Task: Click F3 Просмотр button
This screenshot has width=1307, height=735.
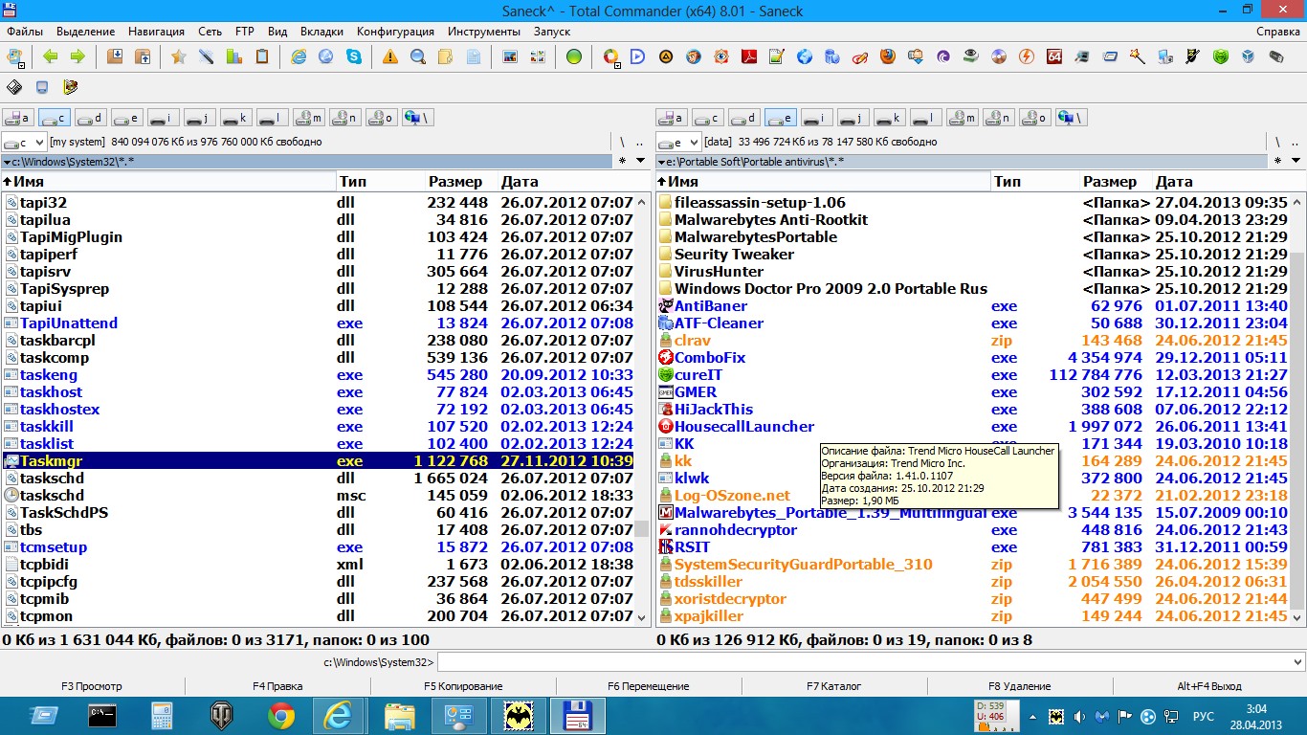Action: tap(92, 685)
